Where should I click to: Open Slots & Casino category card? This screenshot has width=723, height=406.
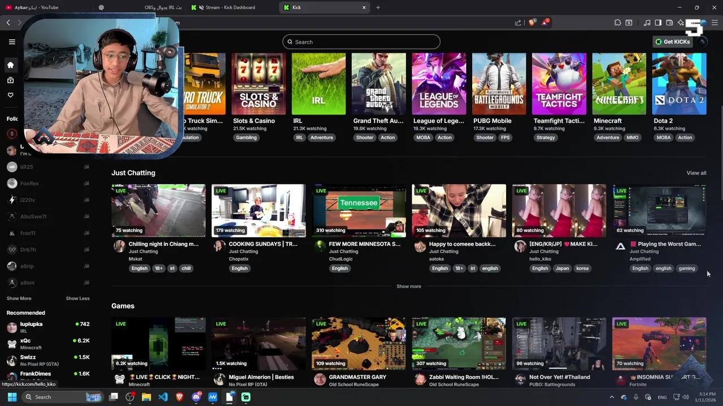(259, 84)
